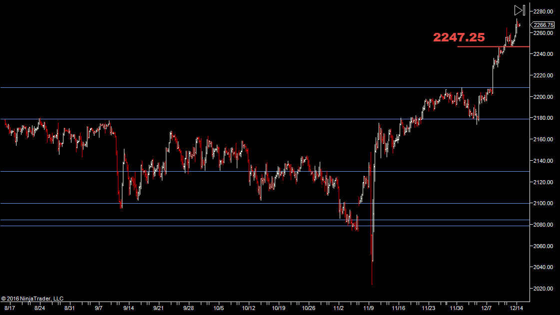The height and width of the screenshot is (315, 560).
Task: Click the NinjaTrader, LLC copyright text
Action: tap(32, 299)
